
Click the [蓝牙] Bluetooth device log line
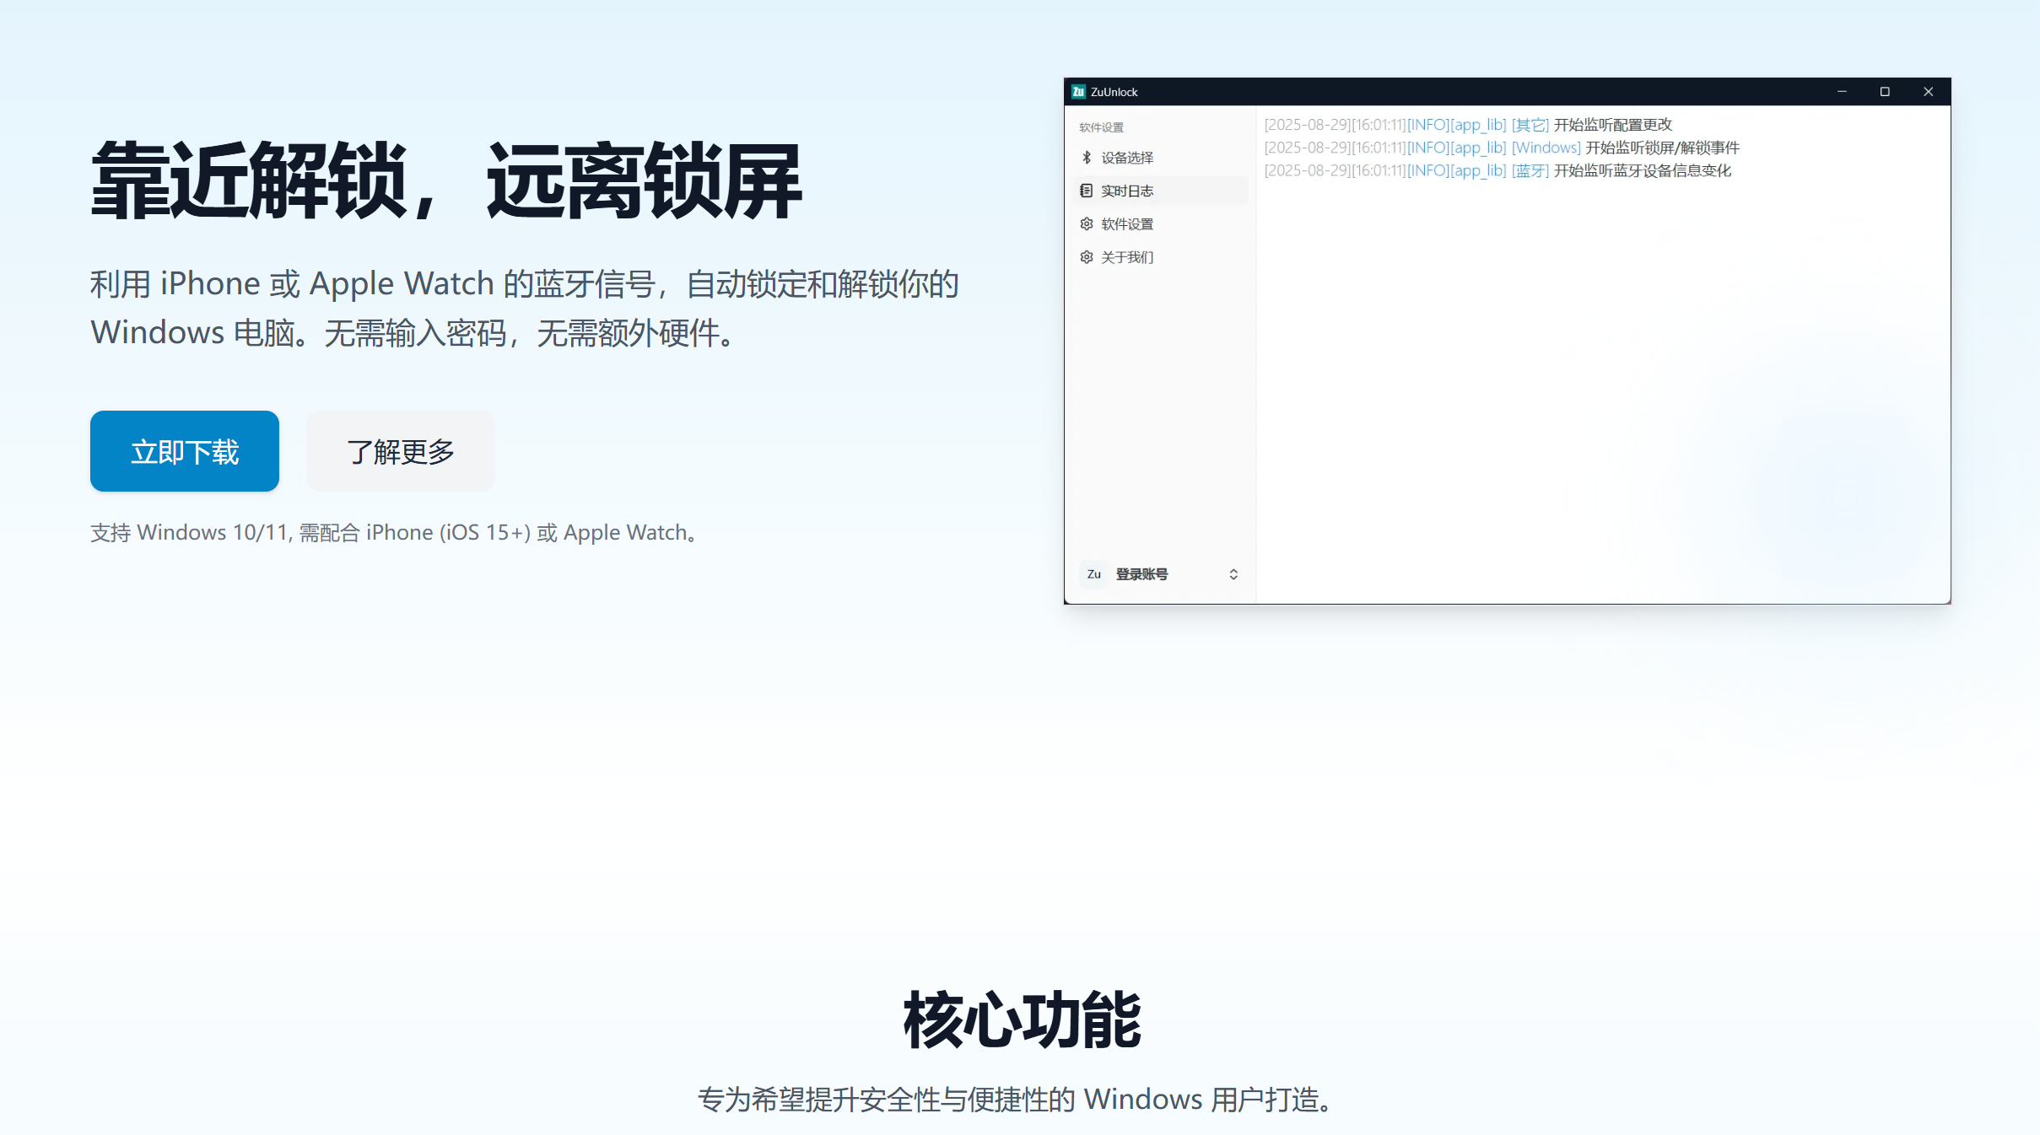pos(1498,170)
